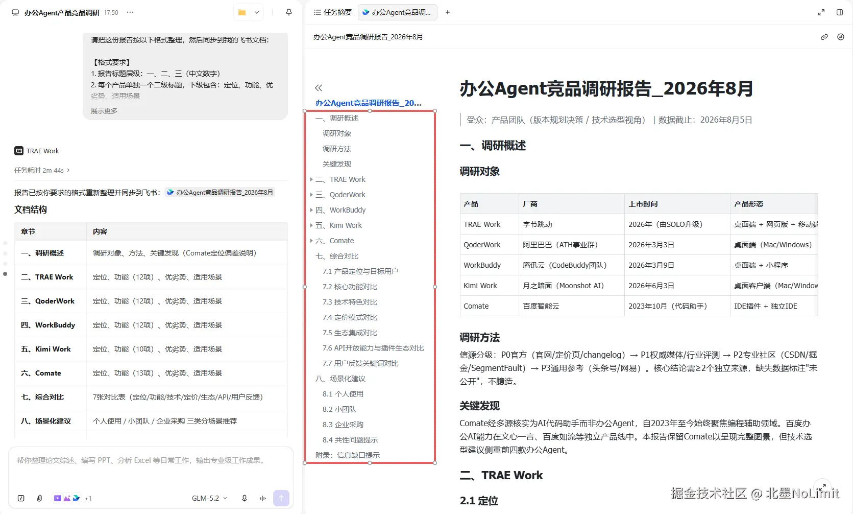Open 7.1 产品定位与目标用户 outline entry
Viewport: 853px width, 514px height.
pos(360,271)
